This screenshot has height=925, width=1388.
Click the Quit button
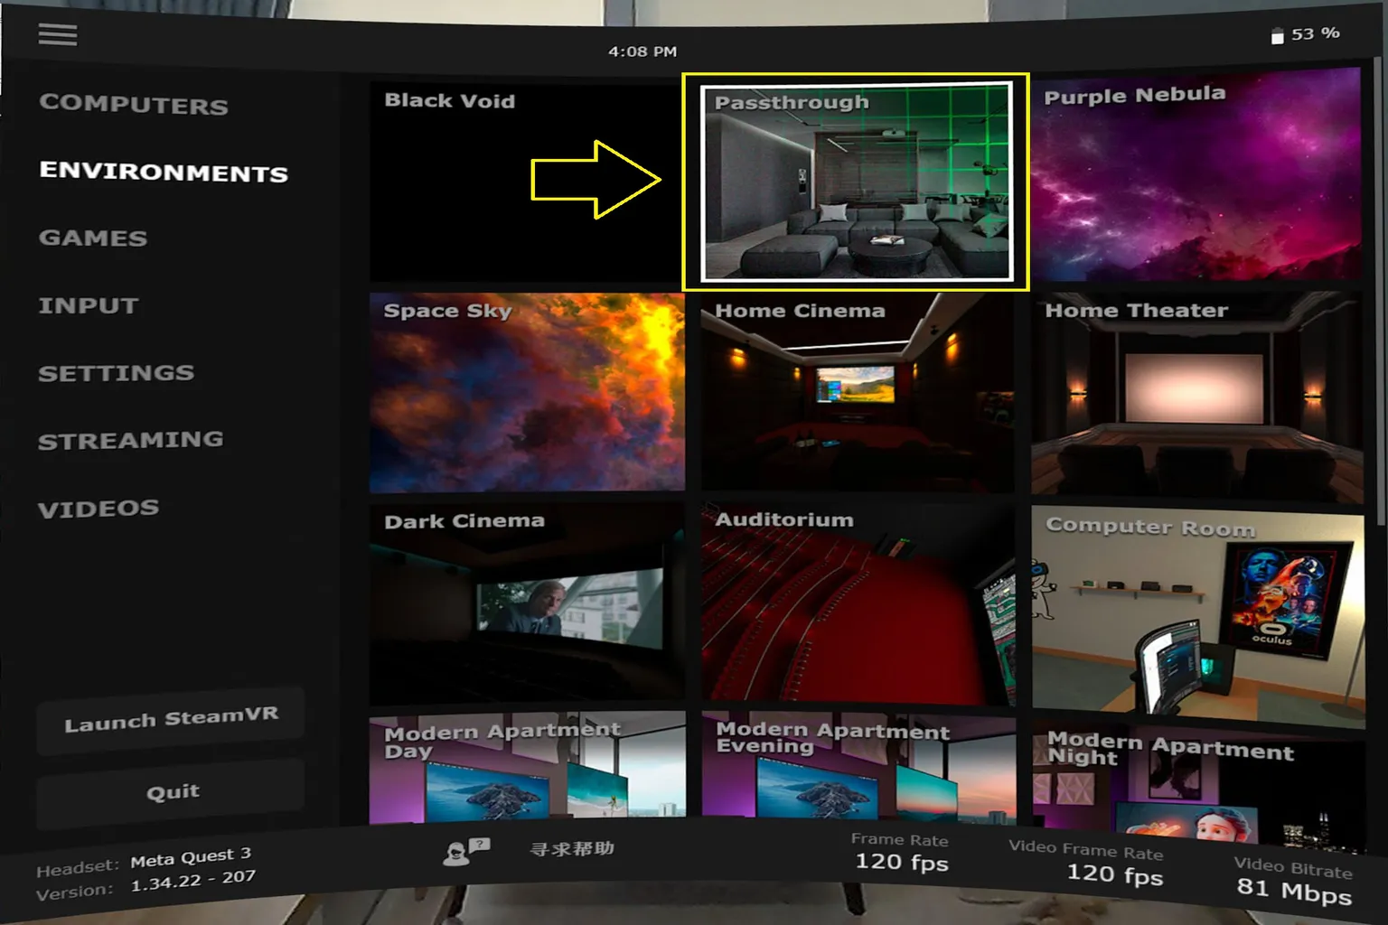pos(171,792)
